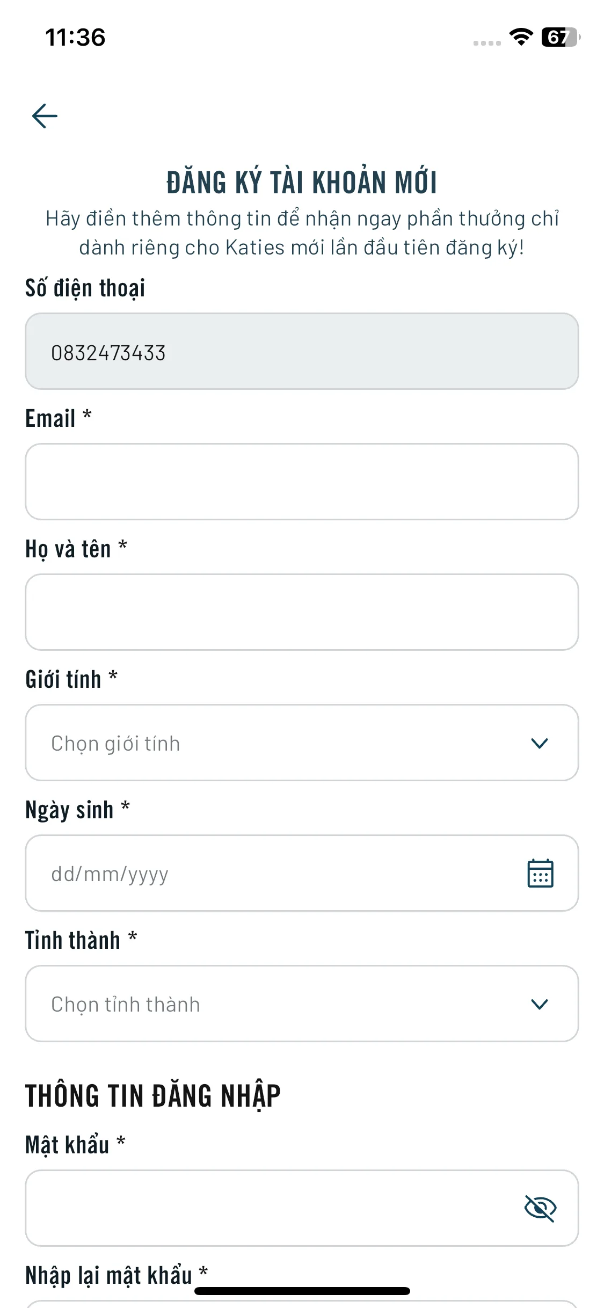The image size is (604, 1308).
Task: Focus the Email input field
Action: [302, 482]
